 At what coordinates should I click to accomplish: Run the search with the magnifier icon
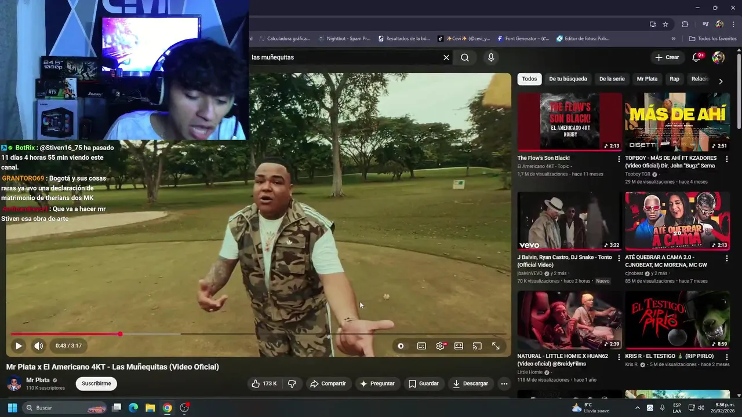pyautogui.click(x=465, y=57)
